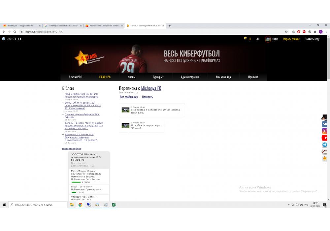This screenshot has height=231, width=330.
Task: Open the Chrome extensions puzzle icon
Action: 315,32
